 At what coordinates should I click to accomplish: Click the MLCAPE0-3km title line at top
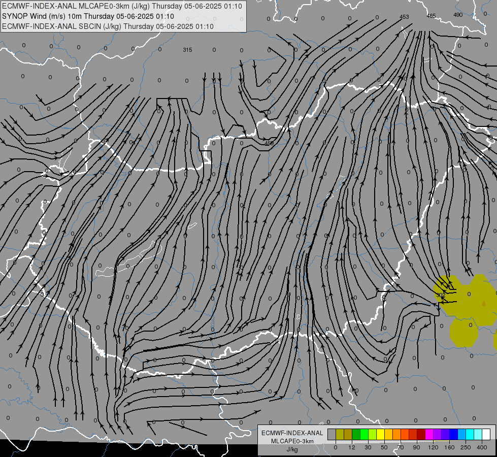[122, 6]
